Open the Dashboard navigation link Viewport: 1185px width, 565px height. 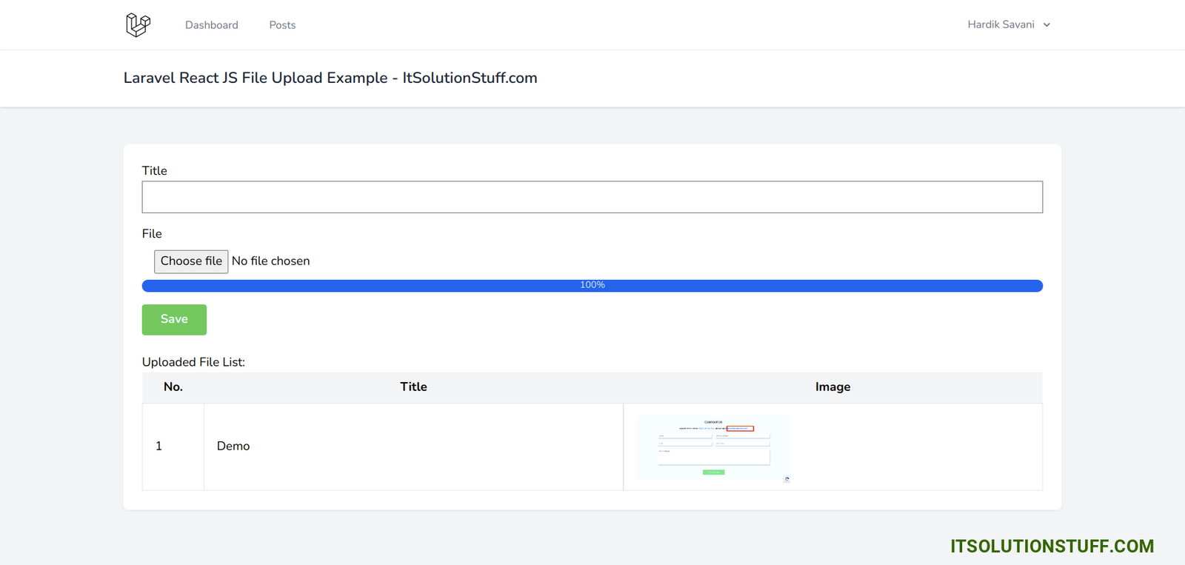pyautogui.click(x=212, y=25)
